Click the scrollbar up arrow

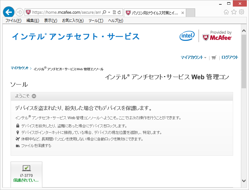[x=244, y=31]
